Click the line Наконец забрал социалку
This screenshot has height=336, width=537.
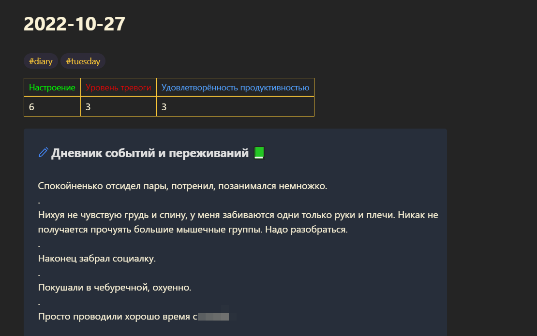pos(97,258)
